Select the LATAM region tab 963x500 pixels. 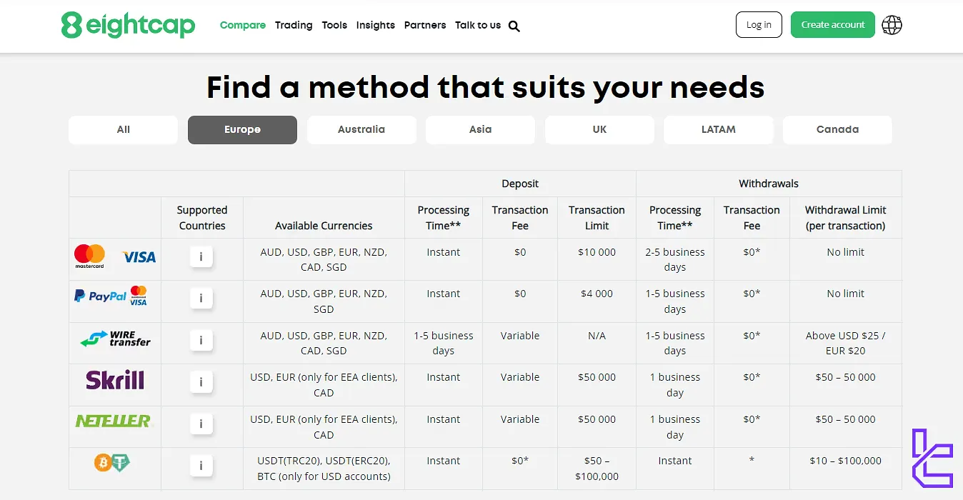(x=719, y=130)
